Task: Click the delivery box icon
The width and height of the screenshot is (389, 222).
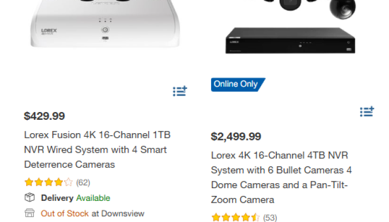Action: coord(29,198)
